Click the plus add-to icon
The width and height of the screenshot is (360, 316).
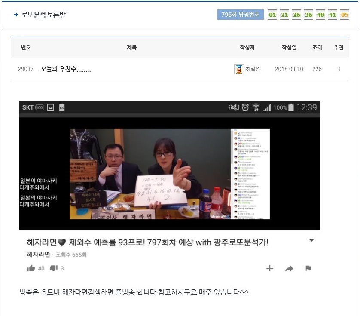269,268
